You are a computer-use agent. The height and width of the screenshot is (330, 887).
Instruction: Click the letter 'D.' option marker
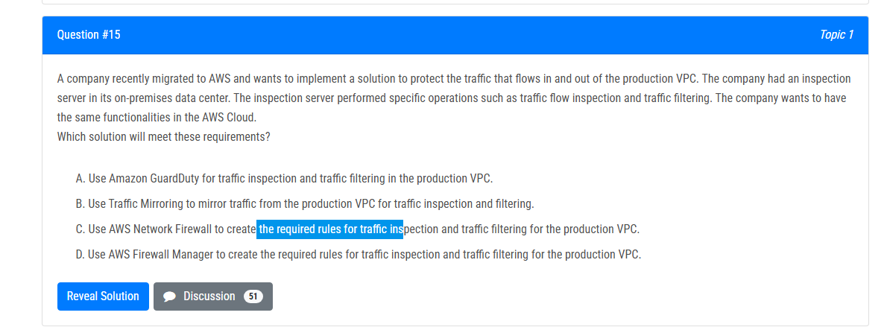81,254
